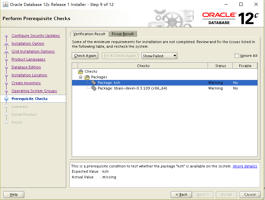This screenshot has width=265, height=200.
Task: Click the Checks column header
Action: pos(143,66)
